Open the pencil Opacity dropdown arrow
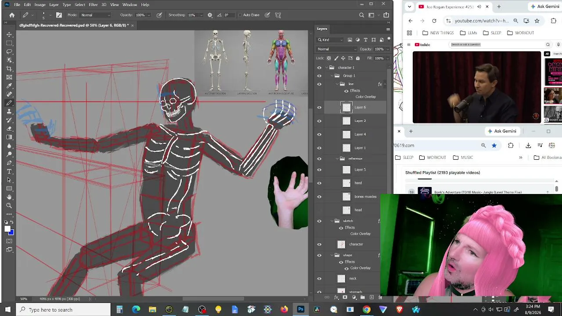Image resolution: width=562 pixels, height=316 pixels. point(149,15)
